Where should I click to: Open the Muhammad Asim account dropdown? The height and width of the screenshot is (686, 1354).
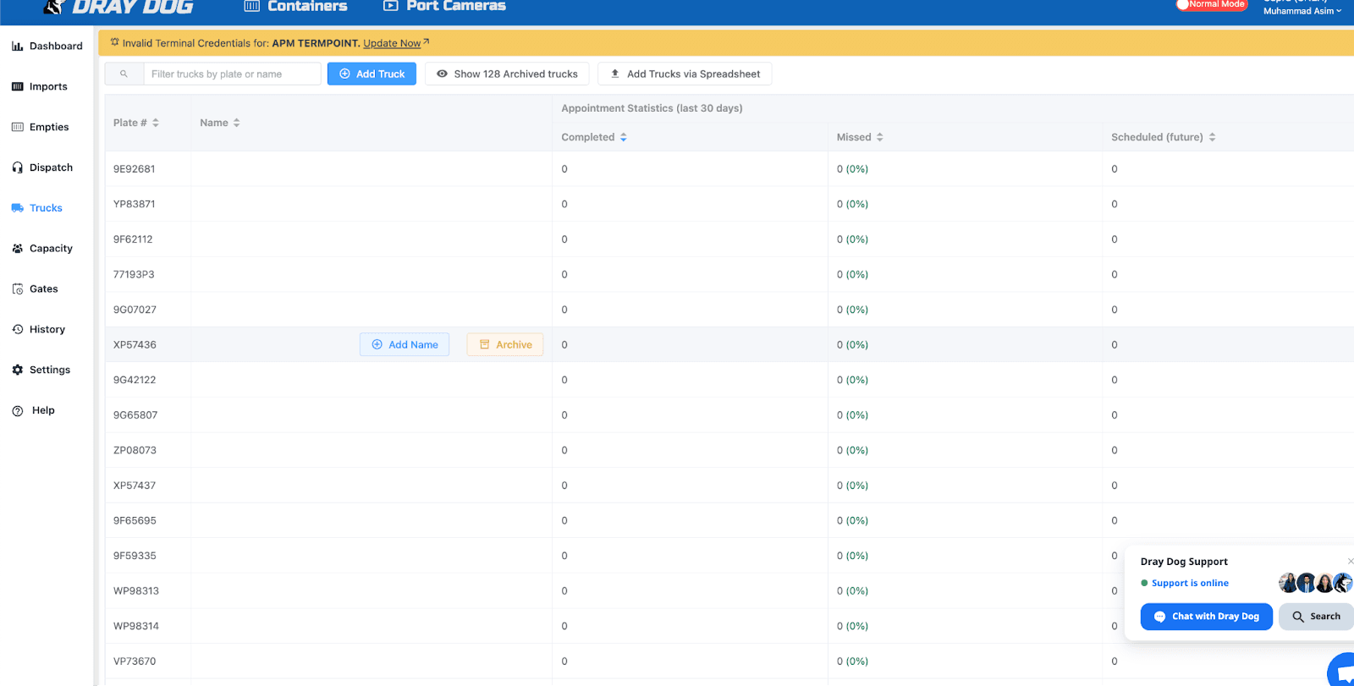pyautogui.click(x=1302, y=11)
